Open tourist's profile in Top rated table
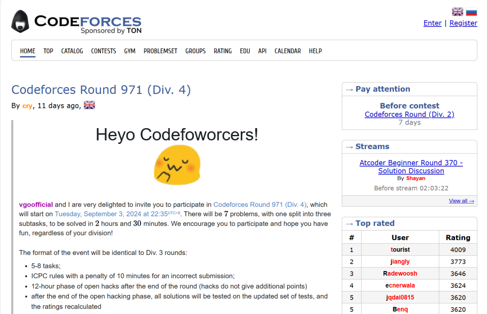This screenshot has width=487, height=314. coord(400,249)
